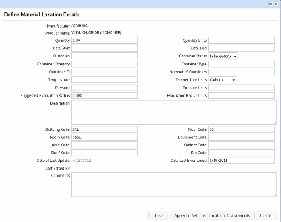Viewport: 281px width, 222px height.
Task: Click Apply to Selected Location Assignments
Action: pos(212,215)
